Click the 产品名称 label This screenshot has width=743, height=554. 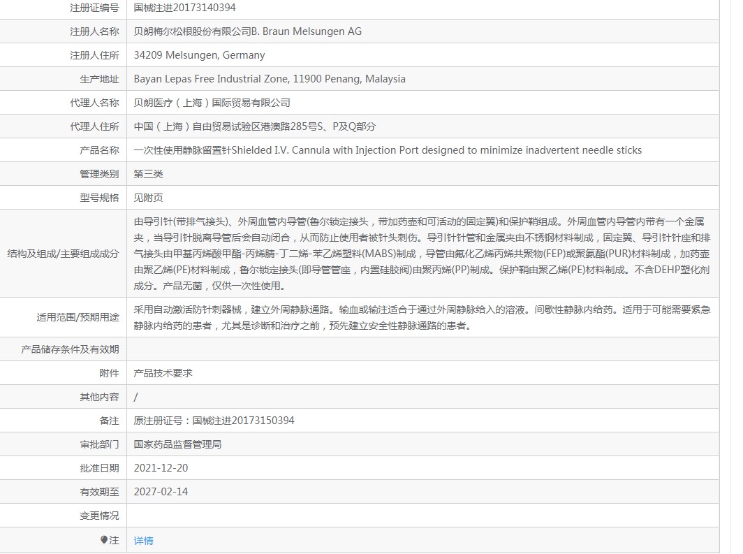pos(99,150)
